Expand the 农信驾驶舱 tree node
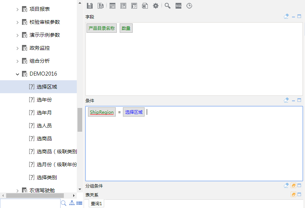This screenshot has height=208, width=305. 18,191
